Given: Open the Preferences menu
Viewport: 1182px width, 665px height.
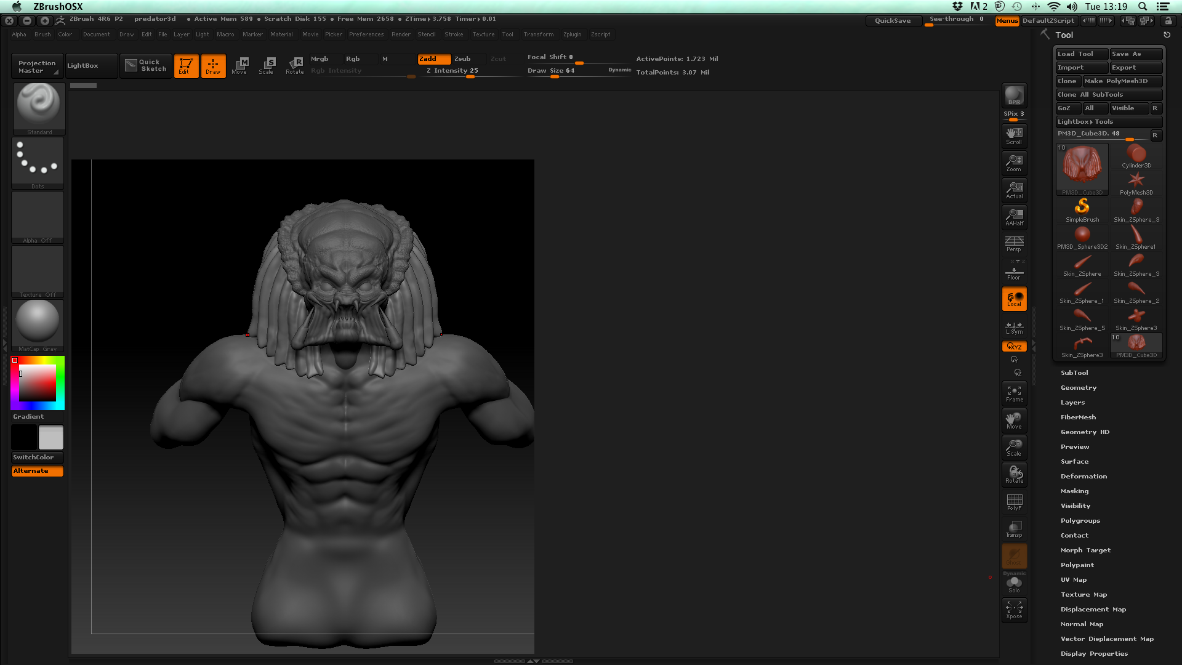Looking at the screenshot, I should (366, 34).
